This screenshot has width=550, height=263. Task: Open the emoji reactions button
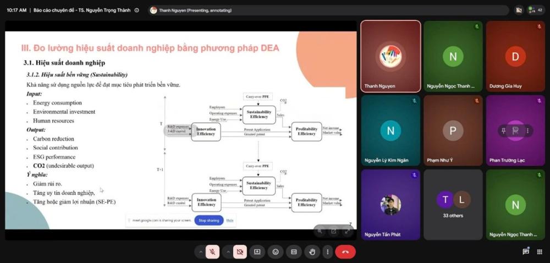(276, 252)
